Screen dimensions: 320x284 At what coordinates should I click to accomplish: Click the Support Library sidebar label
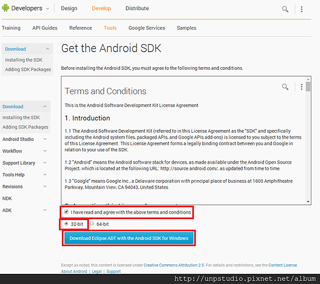pyautogui.click(x=19, y=163)
